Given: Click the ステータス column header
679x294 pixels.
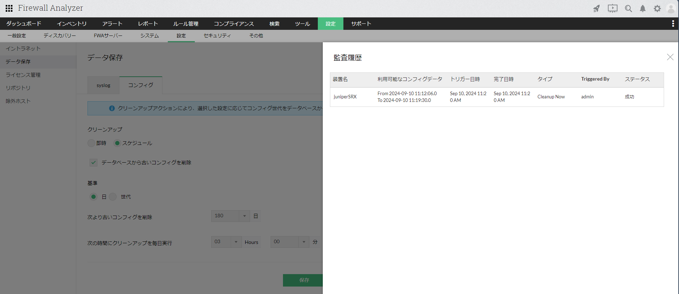Looking at the screenshot, I should 637,79.
